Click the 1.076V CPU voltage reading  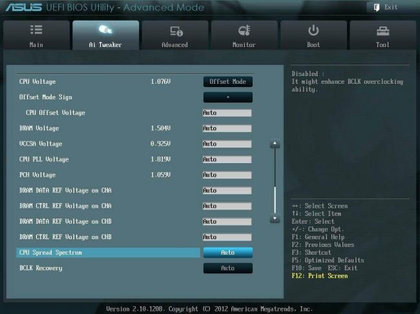(x=160, y=81)
